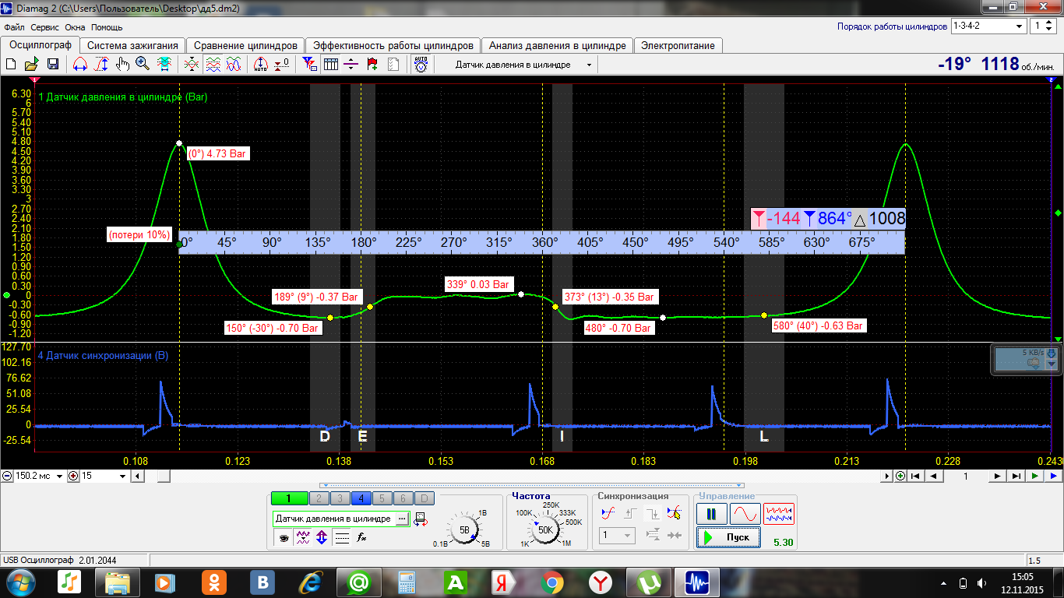Choose the magnifier zoom tool
The height and width of the screenshot is (598, 1064).
(x=143, y=65)
